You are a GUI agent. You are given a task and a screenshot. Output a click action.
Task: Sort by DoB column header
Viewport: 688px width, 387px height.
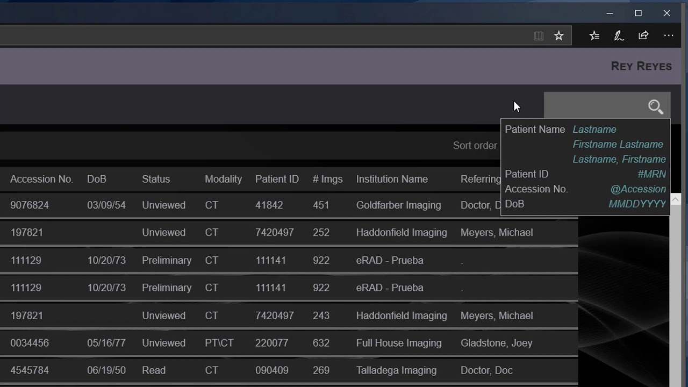tap(97, 179)
